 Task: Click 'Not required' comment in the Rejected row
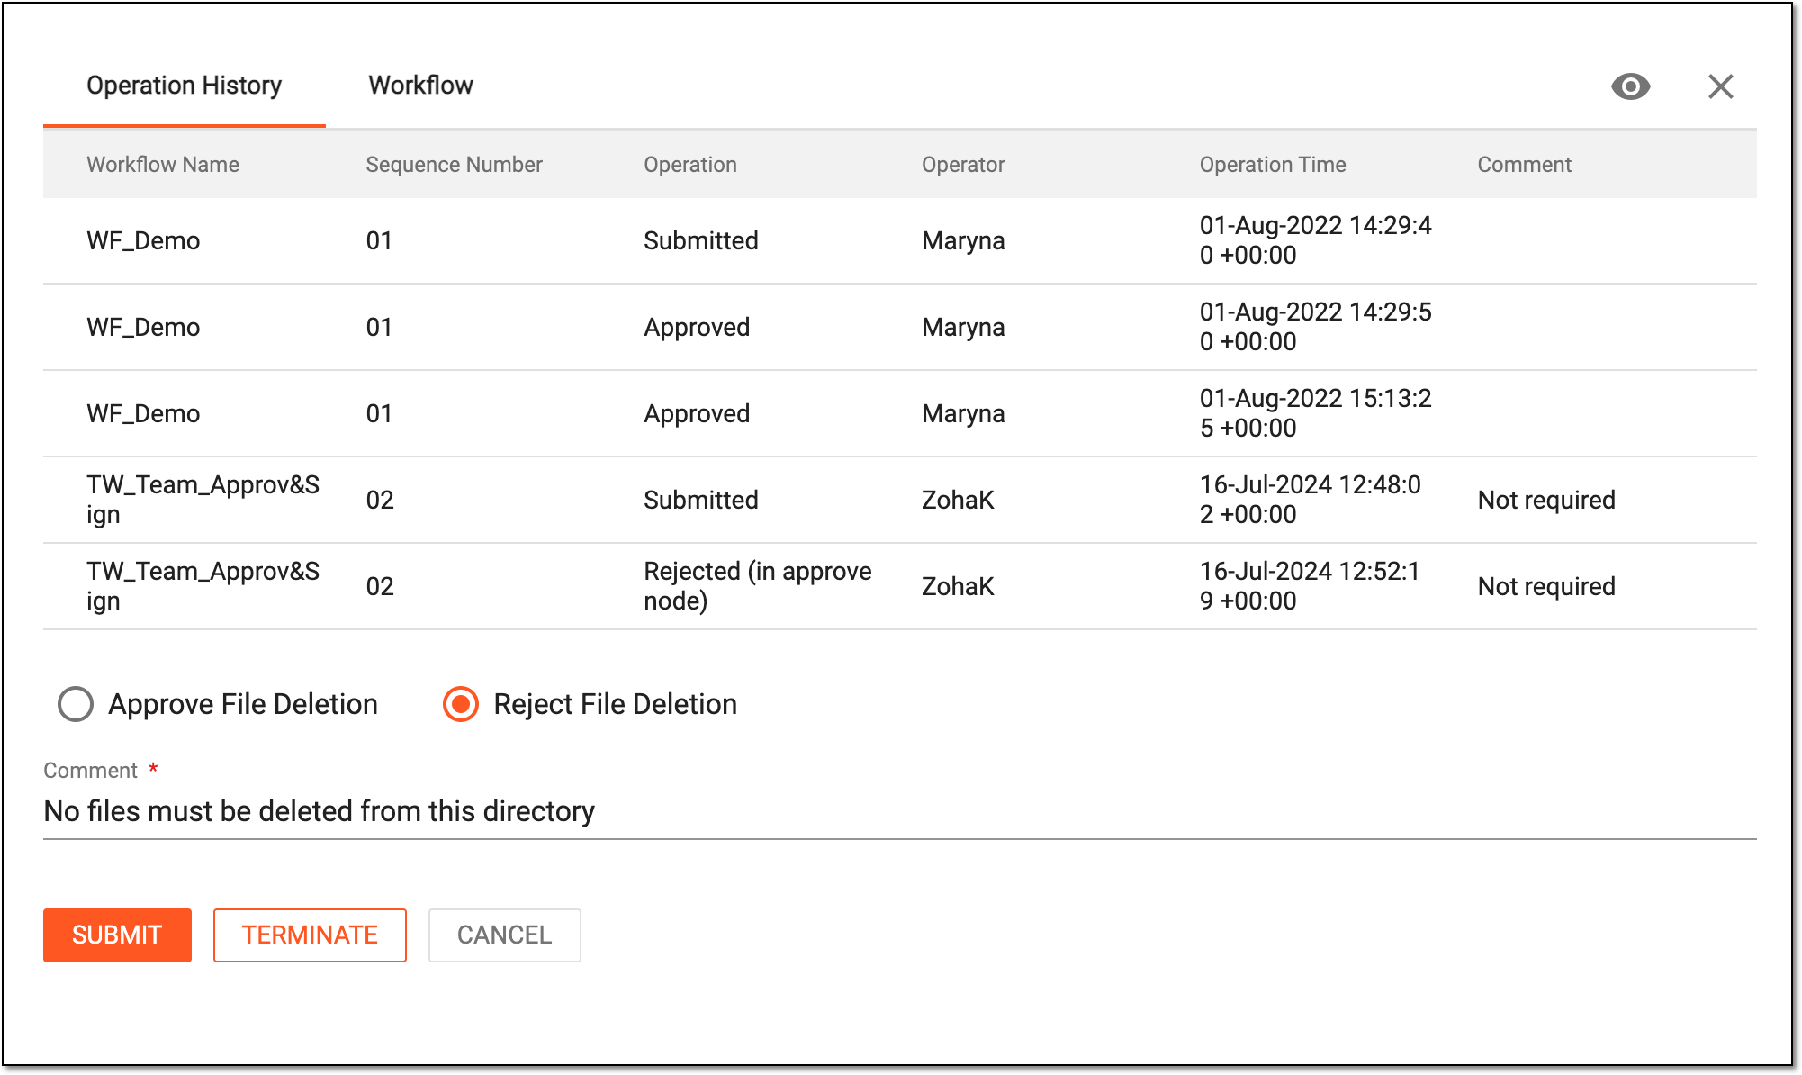pos(1546,586)
